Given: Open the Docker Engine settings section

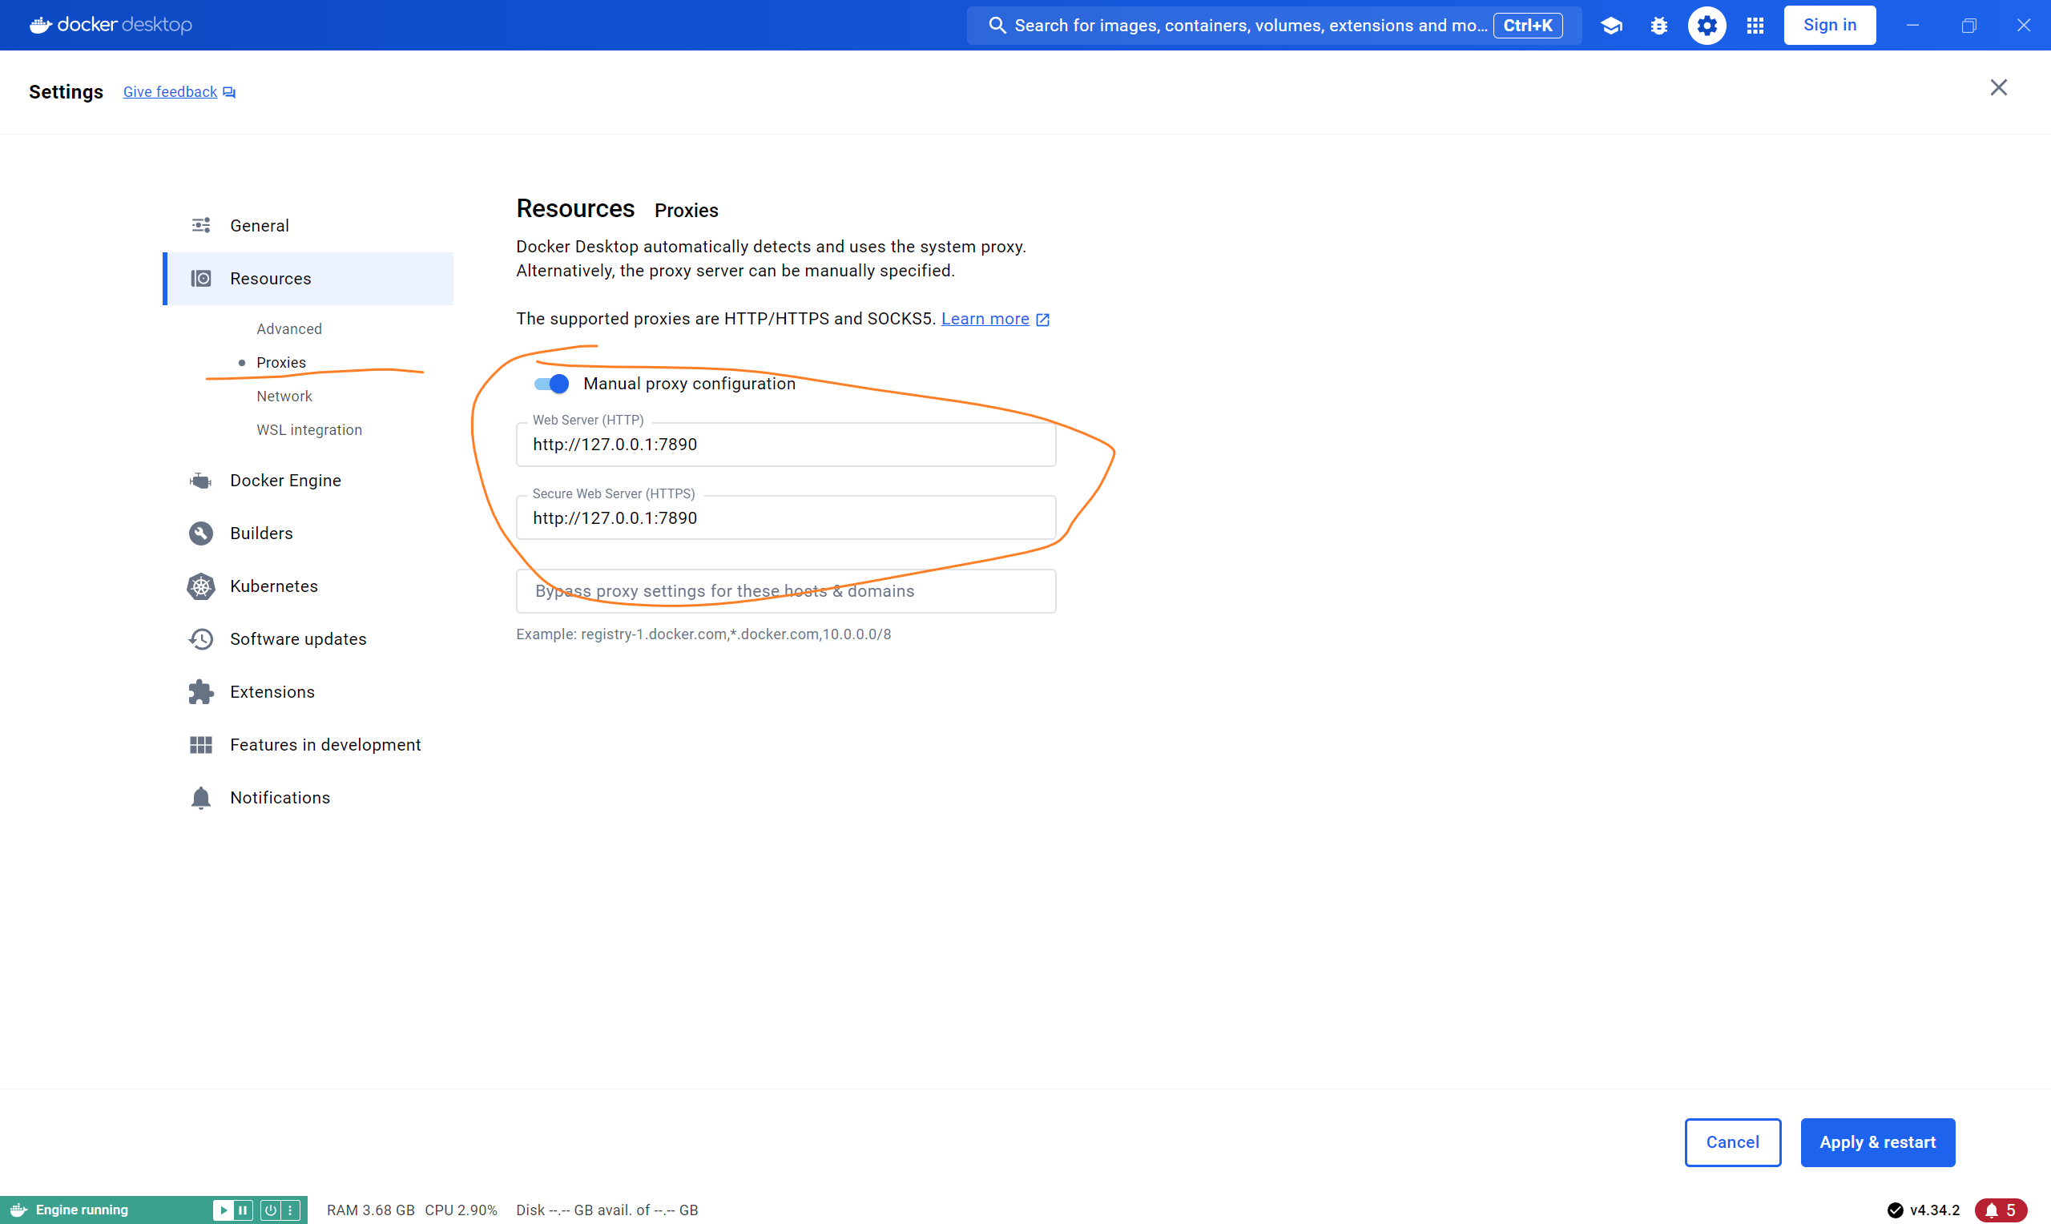Looking at the screenshot, I should [x=284, y=480].
